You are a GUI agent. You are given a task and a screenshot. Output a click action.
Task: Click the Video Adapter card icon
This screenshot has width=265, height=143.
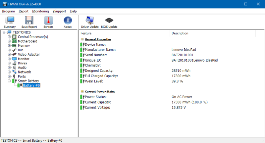click(x=14, y=54)
